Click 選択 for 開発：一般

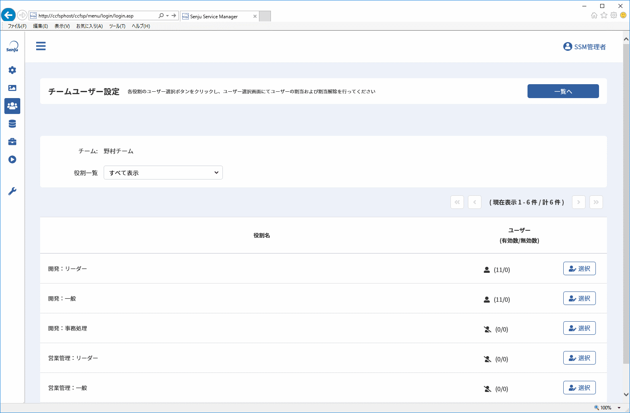coord(580,298)
